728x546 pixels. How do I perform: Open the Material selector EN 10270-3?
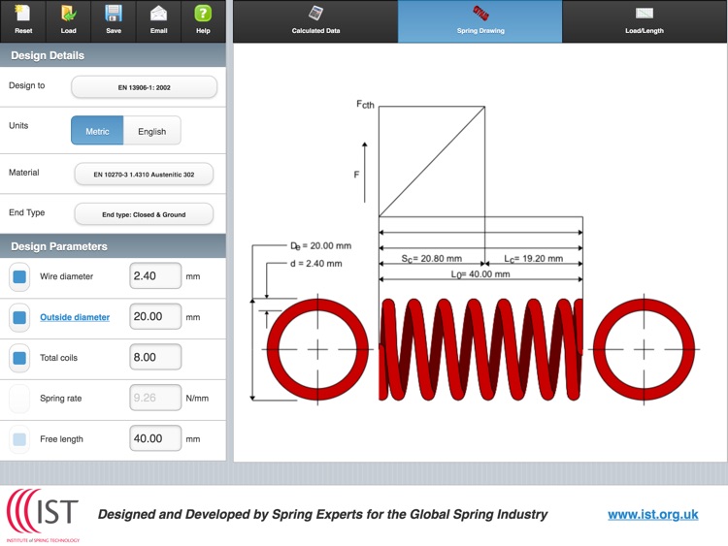click(144, 175)
